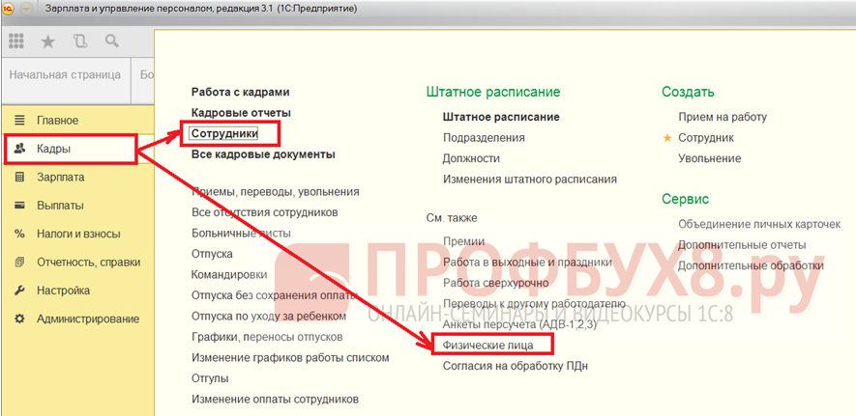Create Увольнение document
The image size is (856, 416).
pos(710,158)
